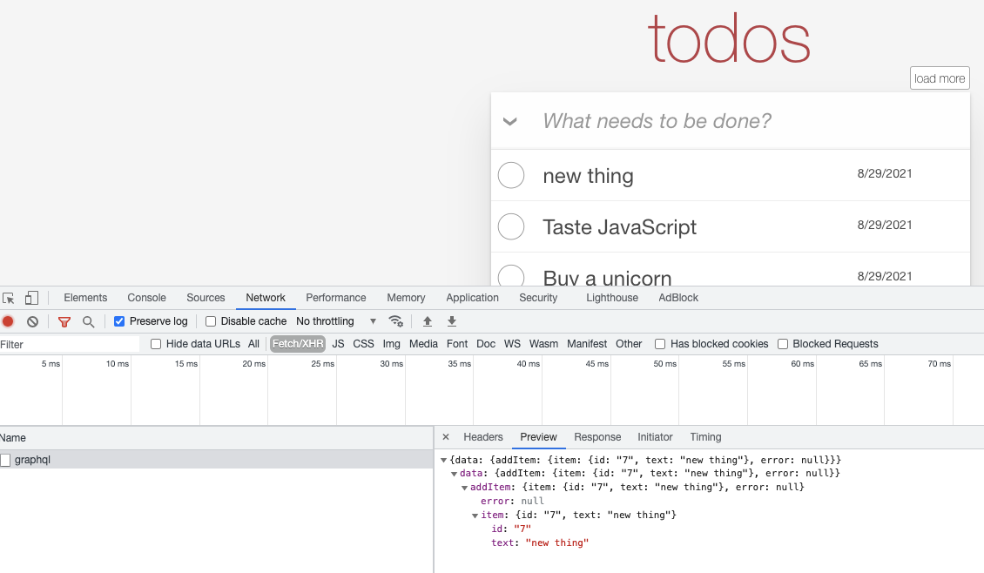Enable Disable cache checkbox
Screen dimensions: 984x573
[x=211, y=321]
